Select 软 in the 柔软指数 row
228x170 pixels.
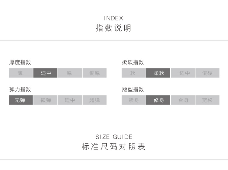tap(133, 73)
